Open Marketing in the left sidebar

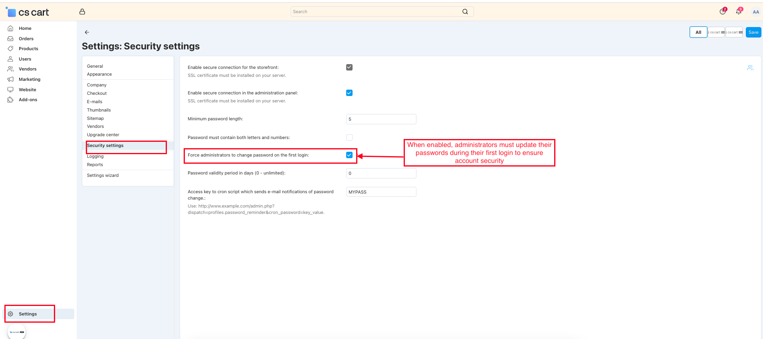(30, 79)
